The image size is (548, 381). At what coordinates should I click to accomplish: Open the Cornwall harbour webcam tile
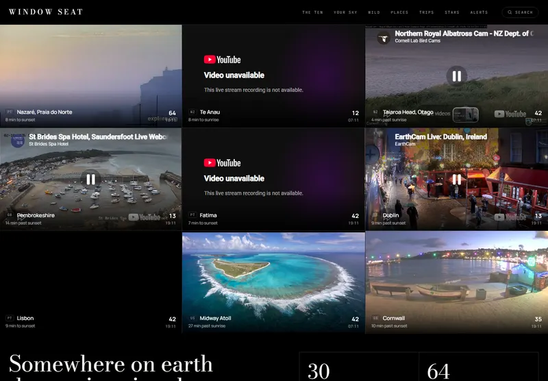pyautogui.click(x=456, y=282)
